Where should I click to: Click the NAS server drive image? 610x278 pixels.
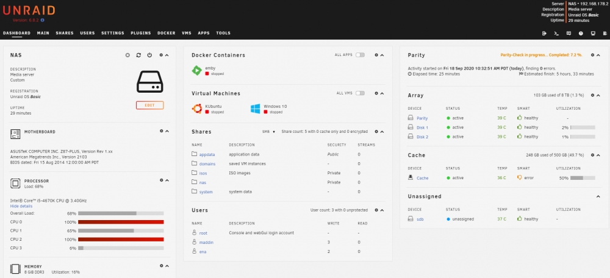(150, 82)
